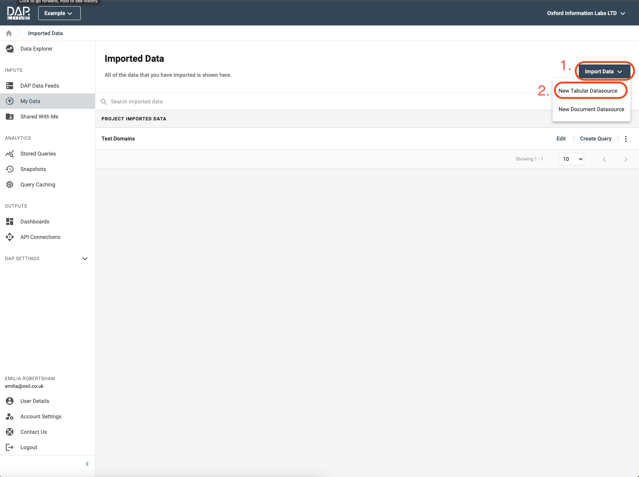Expand the Oxford Information Labs LTD account menu
The height and width of the screenshot is (477, 639).
pyautogui.click(x=586, y=13)
